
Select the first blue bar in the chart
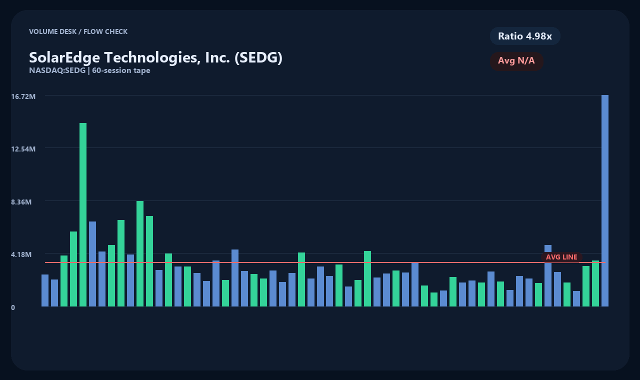45,290
